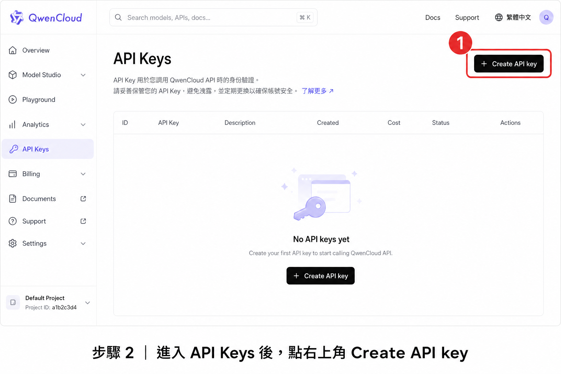Open the Default Project switcher chevron

88,303
